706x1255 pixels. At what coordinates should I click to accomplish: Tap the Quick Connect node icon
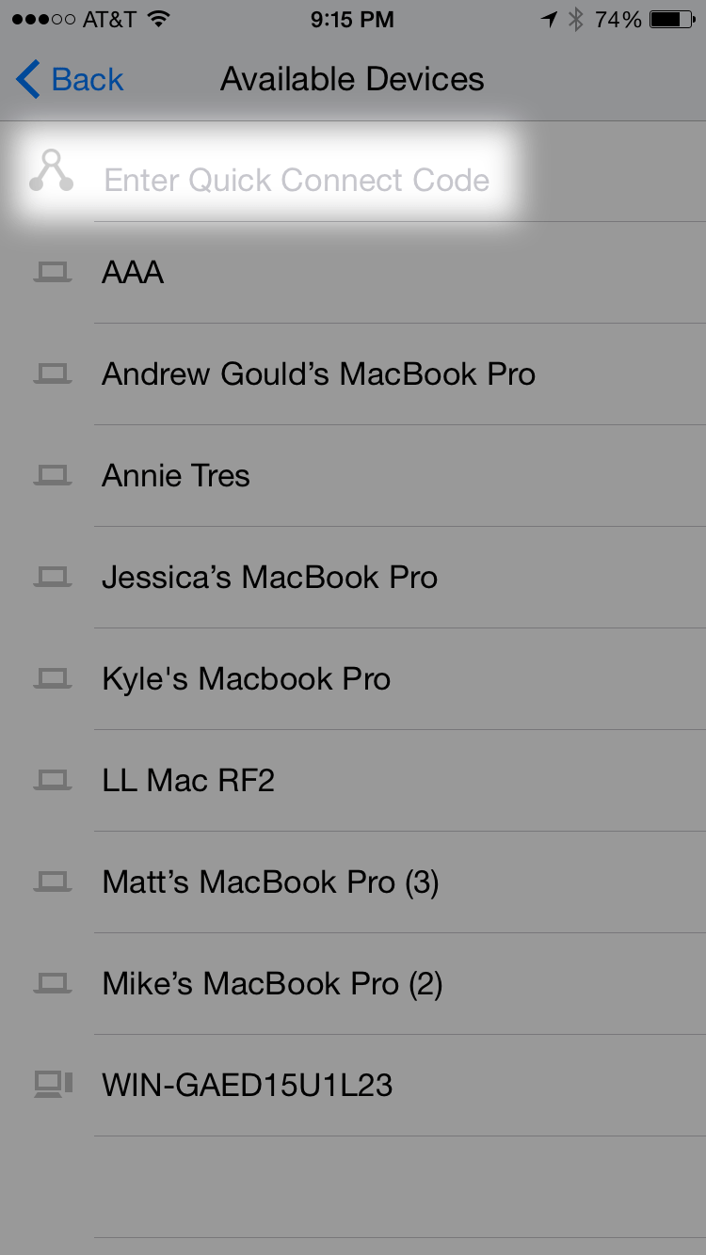coord(51,171)
